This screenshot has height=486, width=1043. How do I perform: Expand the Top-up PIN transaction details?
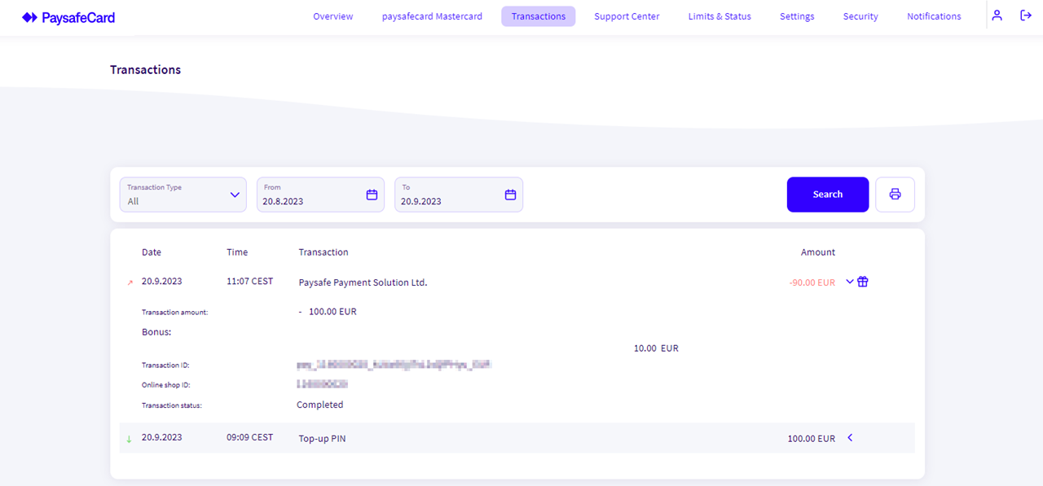pos(850,438)
